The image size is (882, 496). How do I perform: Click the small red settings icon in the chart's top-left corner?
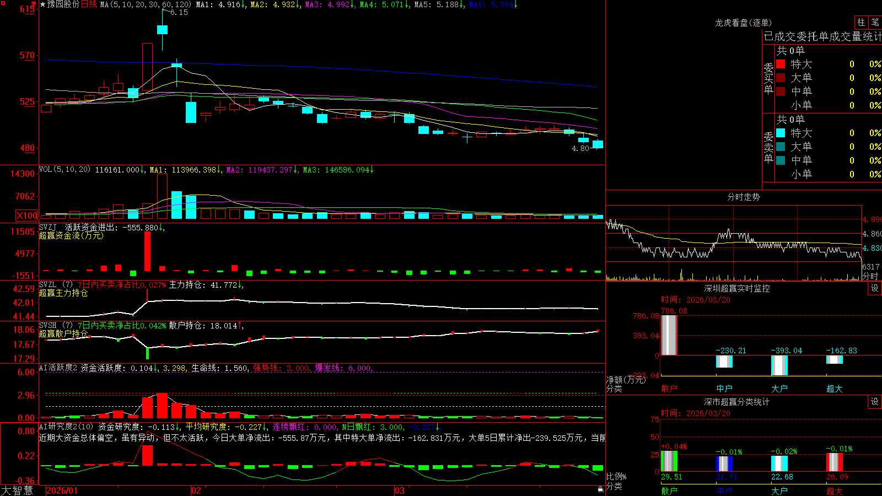(2, 3)
